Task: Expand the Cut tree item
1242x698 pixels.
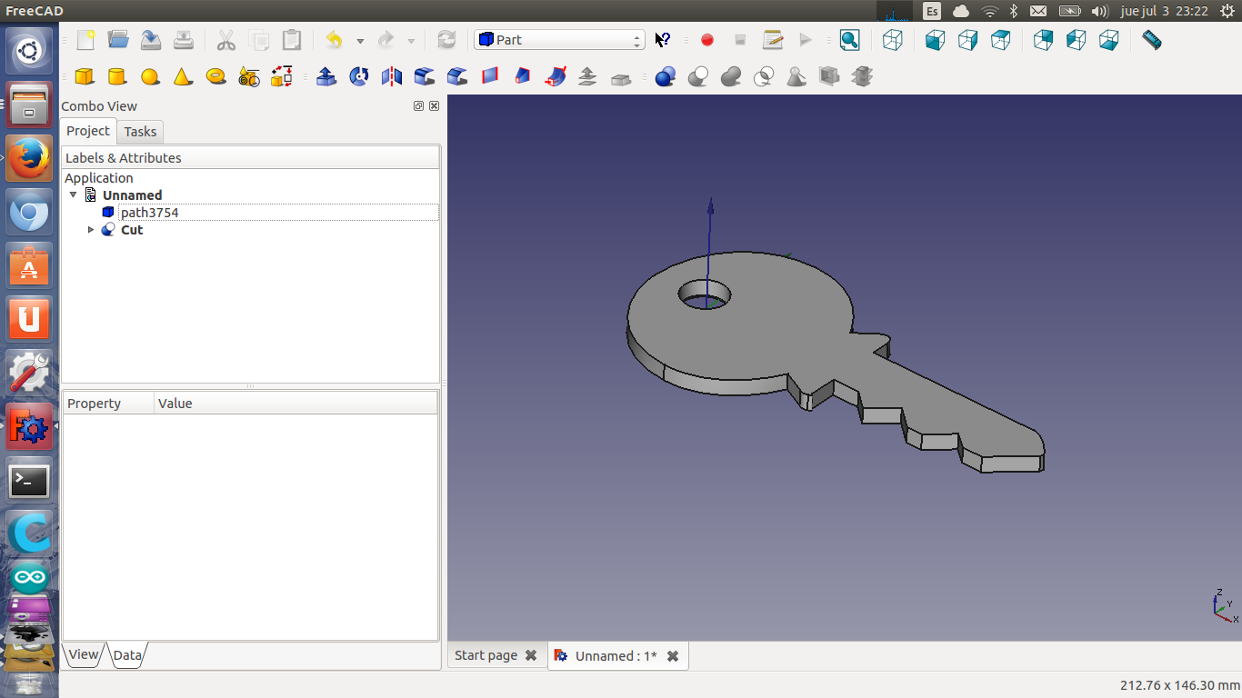Action: (91, 230)
